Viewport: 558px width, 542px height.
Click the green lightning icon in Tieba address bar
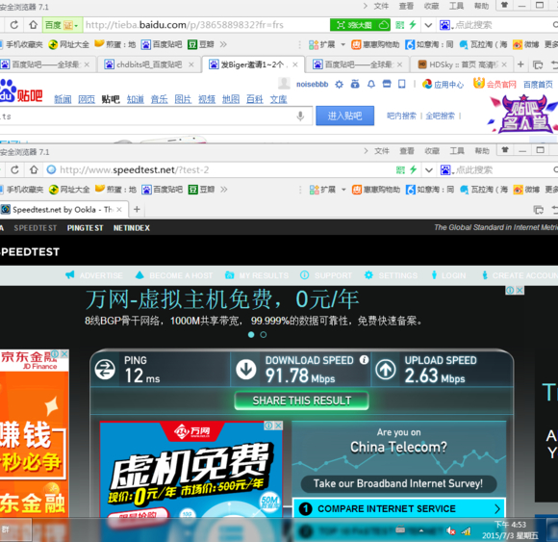(413, 25)
